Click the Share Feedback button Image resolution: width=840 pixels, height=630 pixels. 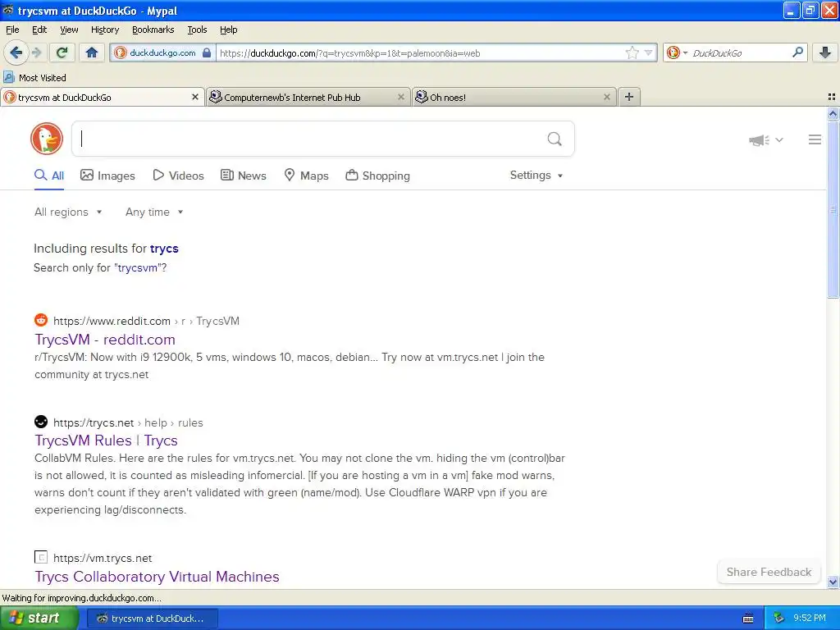[x=769, y=572]
